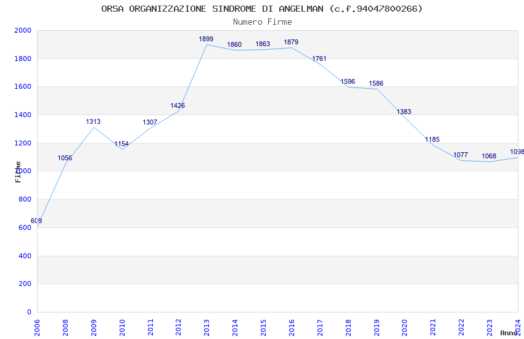Click the x-axis year 2016

coord(292,328)
